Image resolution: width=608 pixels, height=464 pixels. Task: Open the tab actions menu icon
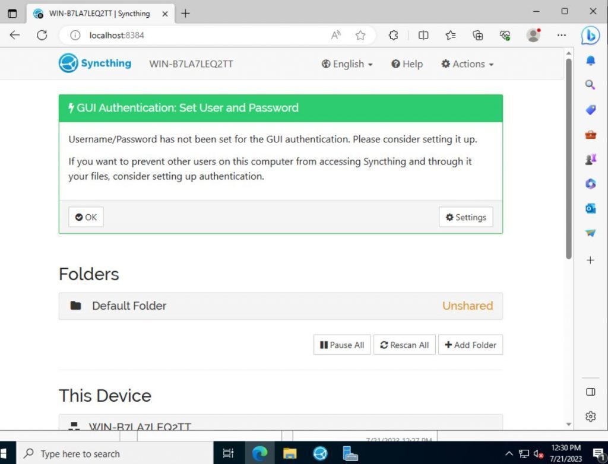click(x=12, y=13)
